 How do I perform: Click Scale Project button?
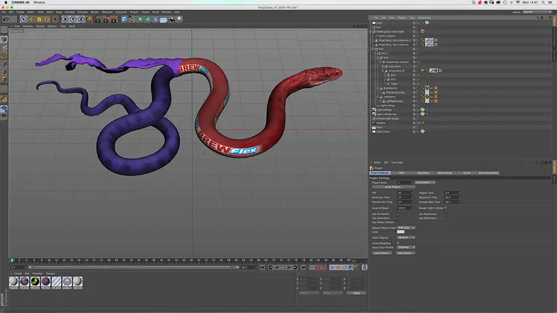tap(393, 186)
